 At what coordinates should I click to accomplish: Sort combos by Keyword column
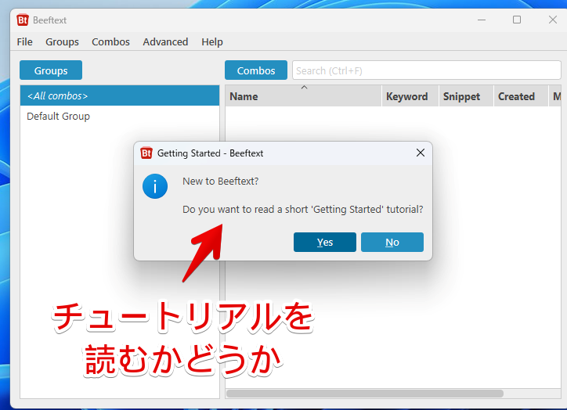point(410,96)
